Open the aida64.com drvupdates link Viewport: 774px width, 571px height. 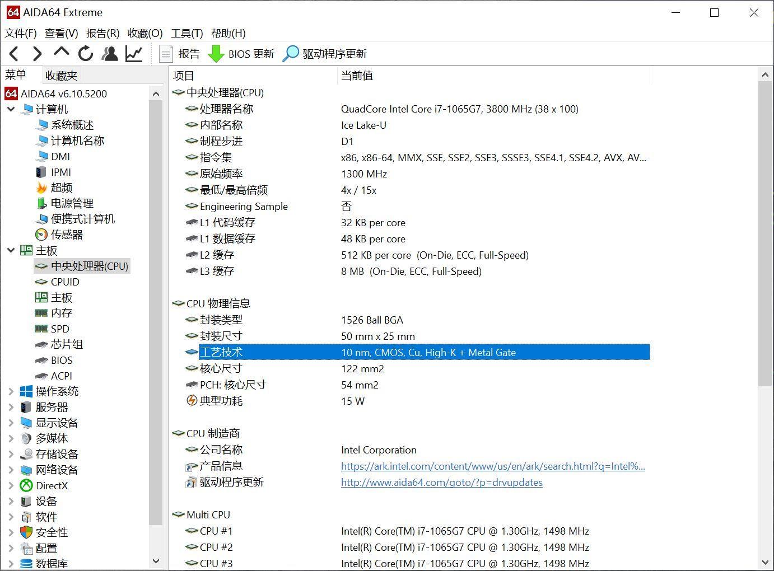442,482
